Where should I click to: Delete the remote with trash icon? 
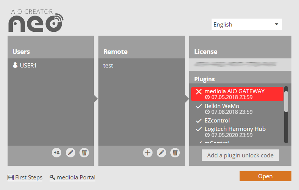(x=175, y=152)
